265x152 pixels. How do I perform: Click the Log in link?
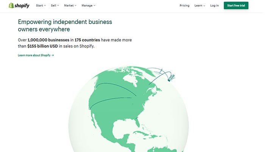[214, 6]
